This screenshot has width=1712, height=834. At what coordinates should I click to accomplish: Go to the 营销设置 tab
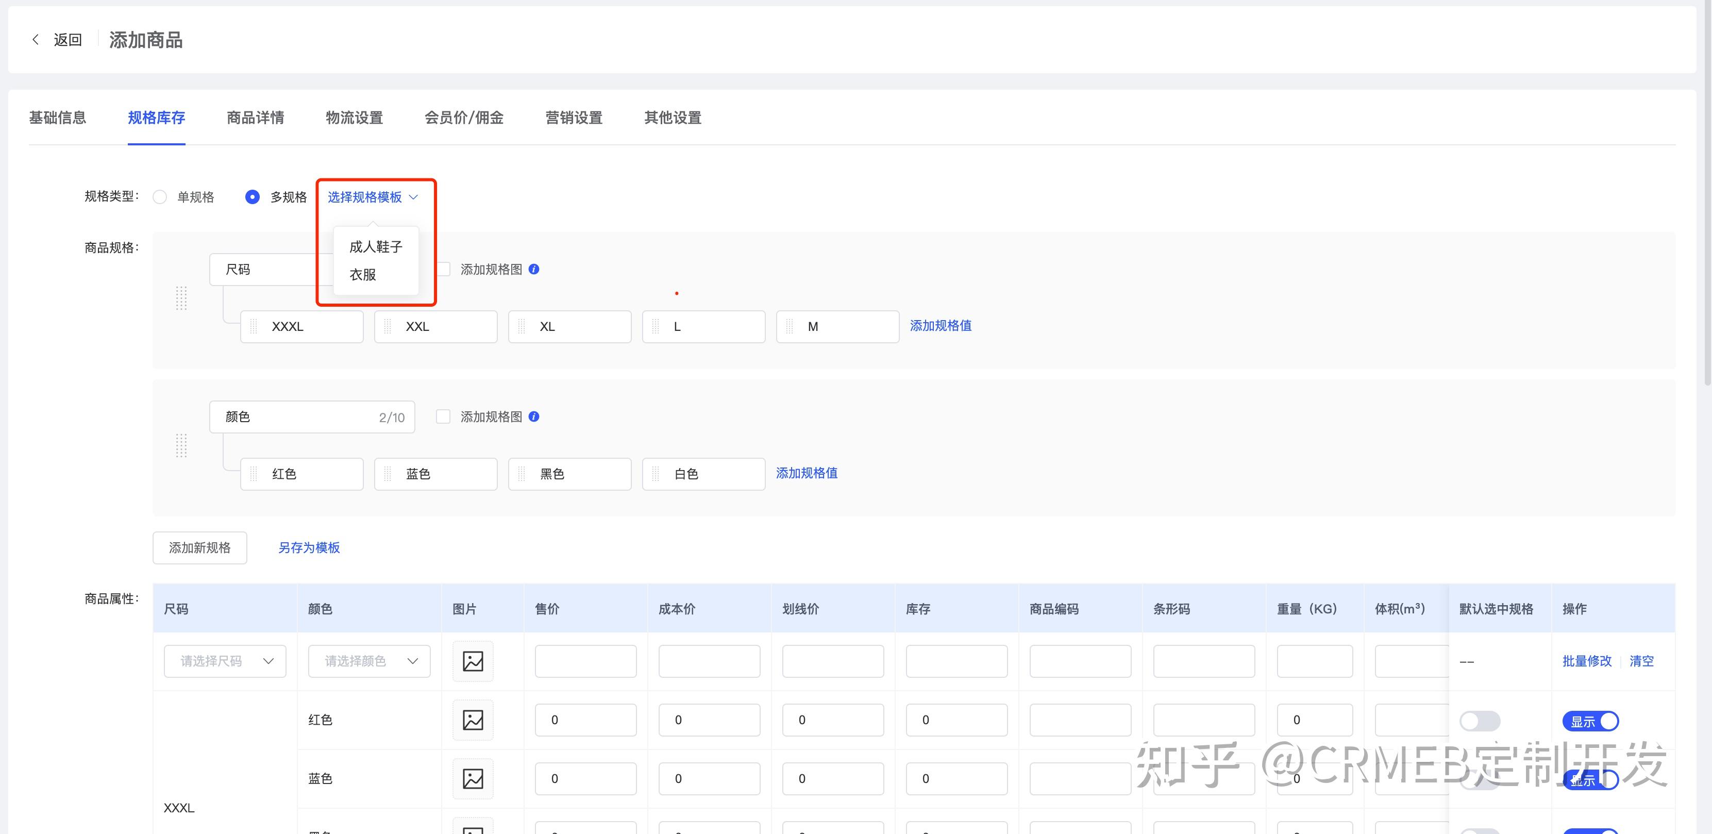pyautogui.click(x=574, y=118)
